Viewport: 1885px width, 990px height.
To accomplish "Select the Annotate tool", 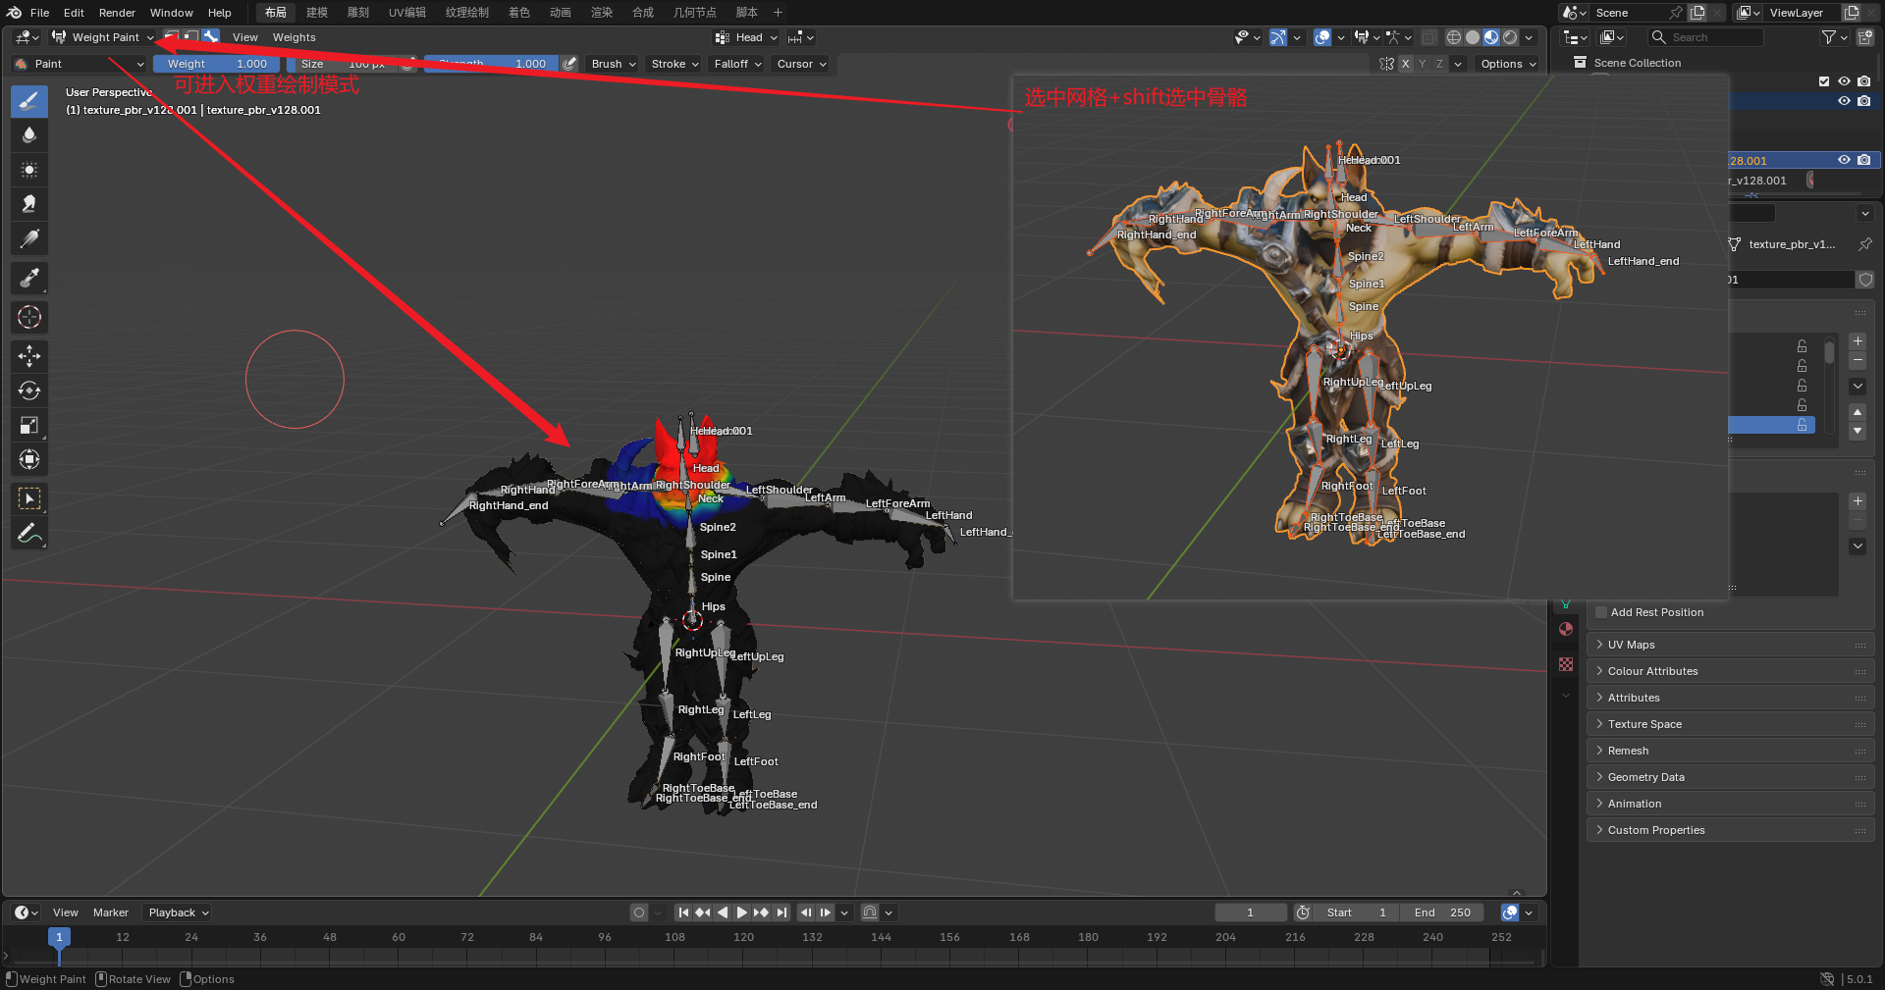I will click(x=29, y=534).
